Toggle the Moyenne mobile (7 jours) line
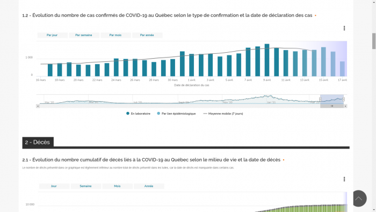Image resolution: width=376 pixels, height=212 pixels. pos(223,114)
